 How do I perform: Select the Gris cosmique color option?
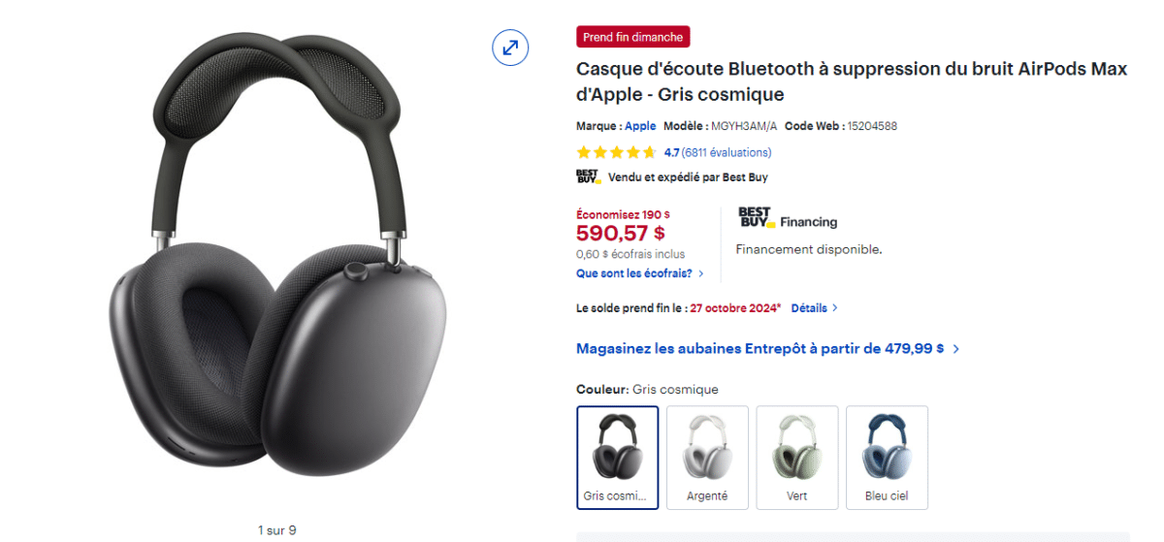coord(618,458)
